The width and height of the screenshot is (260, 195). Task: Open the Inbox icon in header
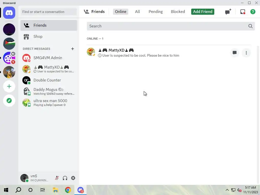(x=243, y=12)
